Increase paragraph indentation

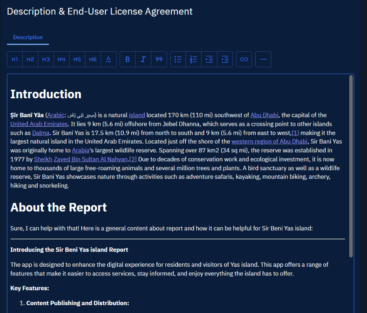209,59
